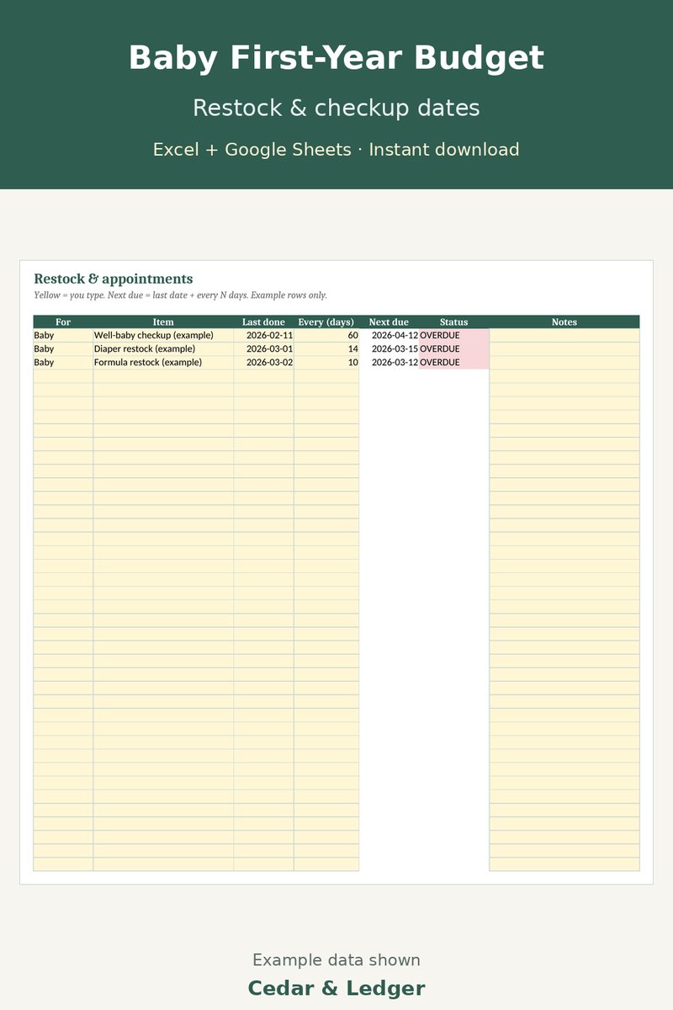Click the 'Restock & checkup dates' subtitle

click(336, 108)
